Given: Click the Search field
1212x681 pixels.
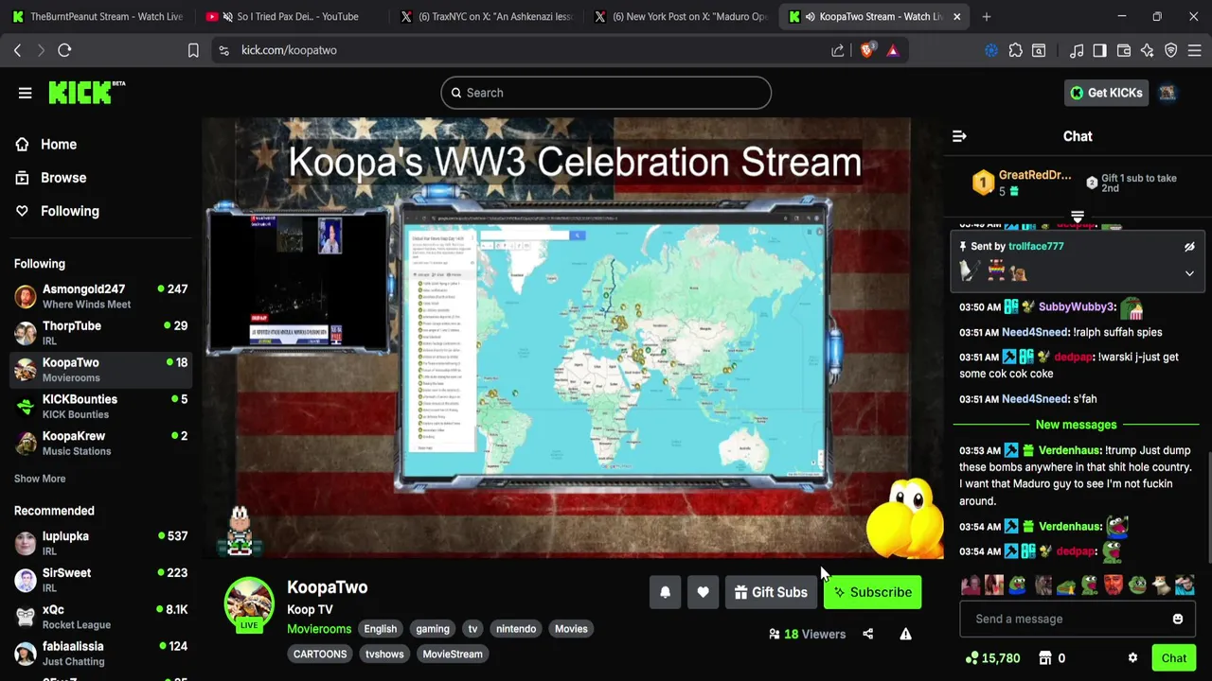Looking at the screenshot, I should click(x=606, y=93).
